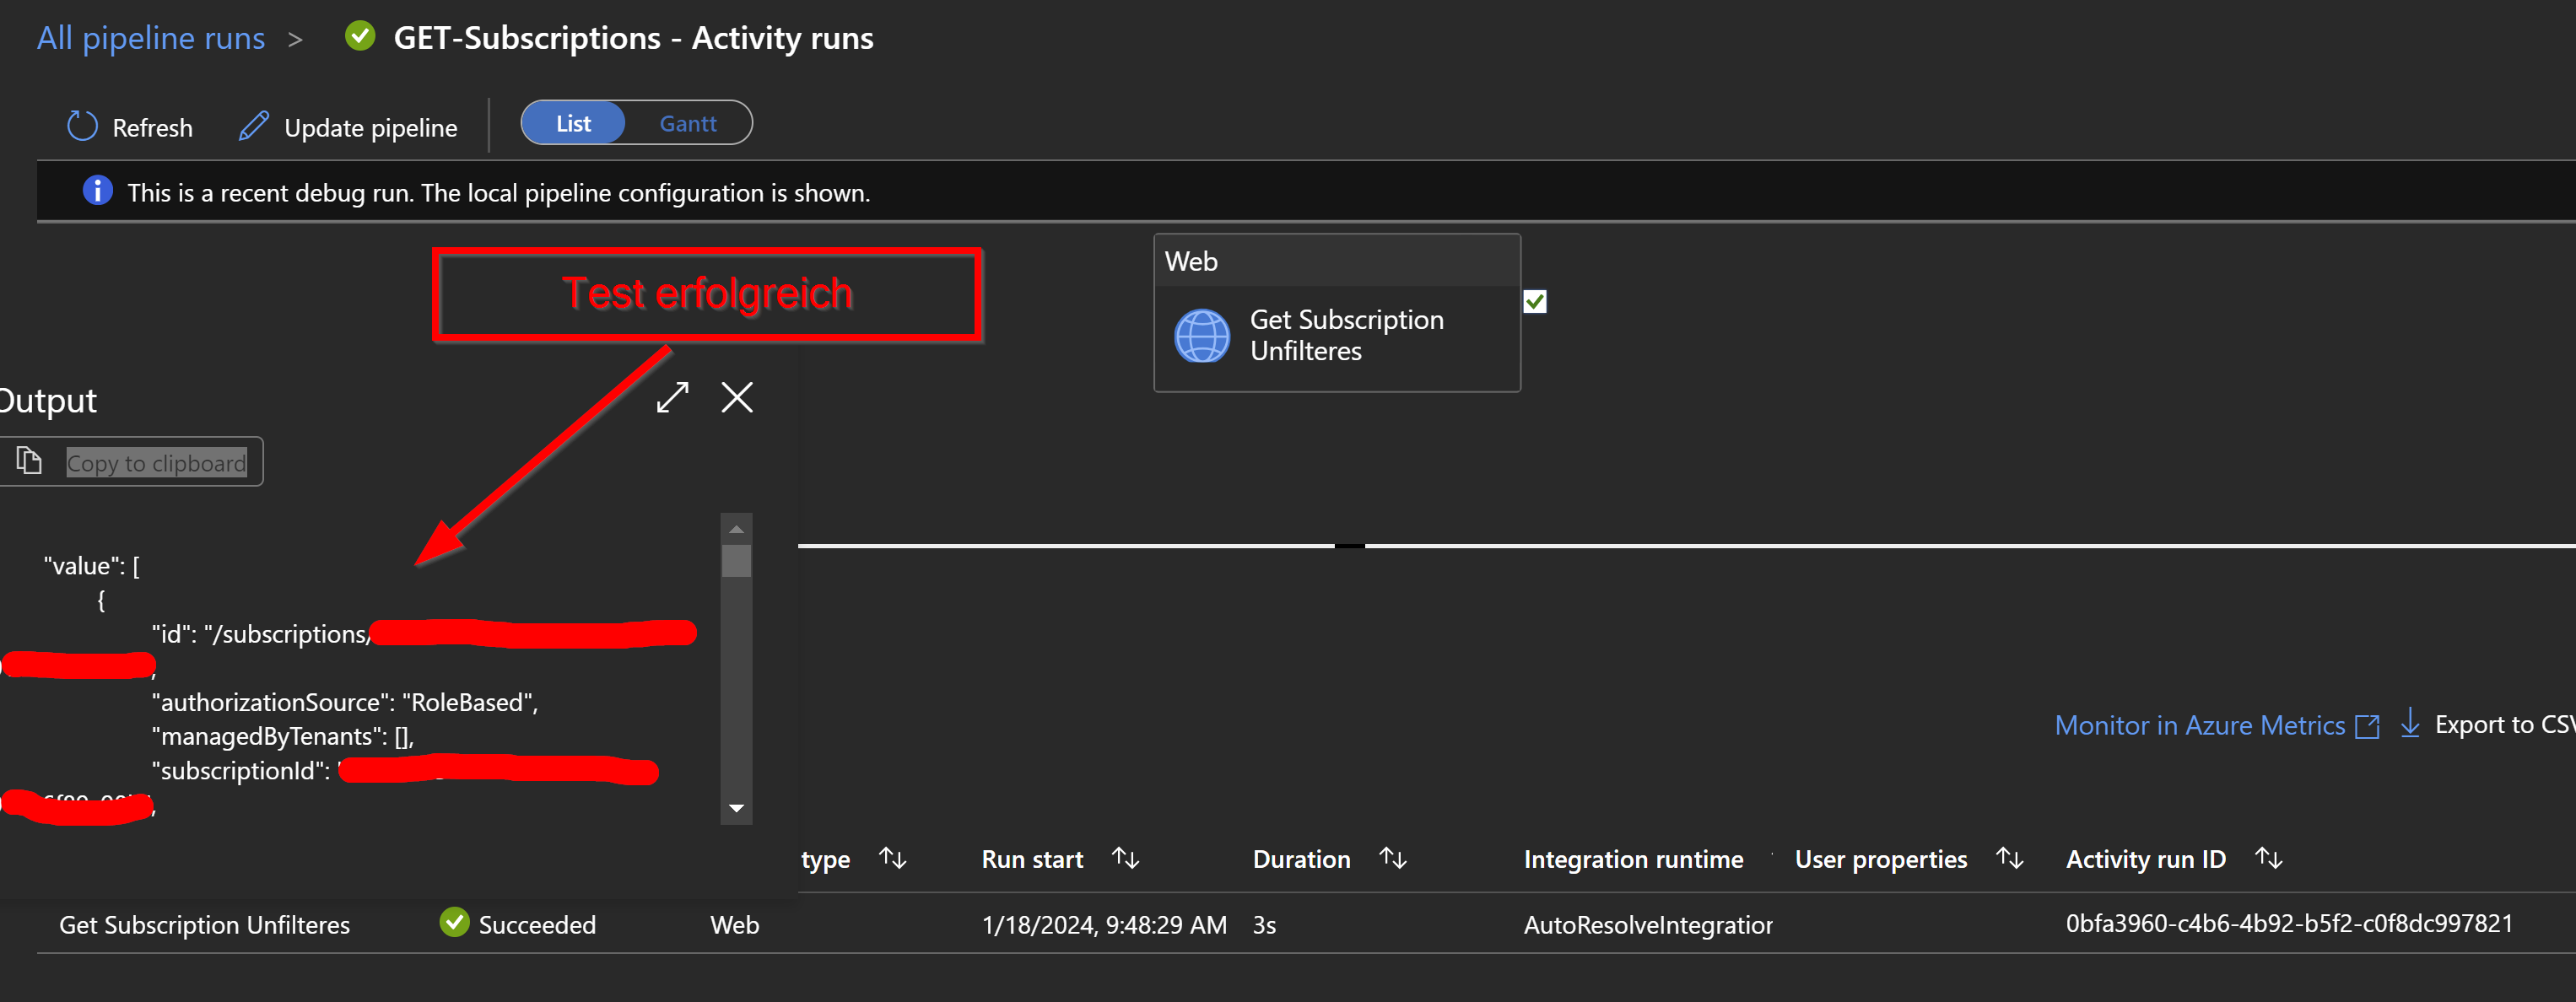Click the globe icon of the Web activity
The width and height of the screenshot is (2576, 1002).
point(1201,335)
